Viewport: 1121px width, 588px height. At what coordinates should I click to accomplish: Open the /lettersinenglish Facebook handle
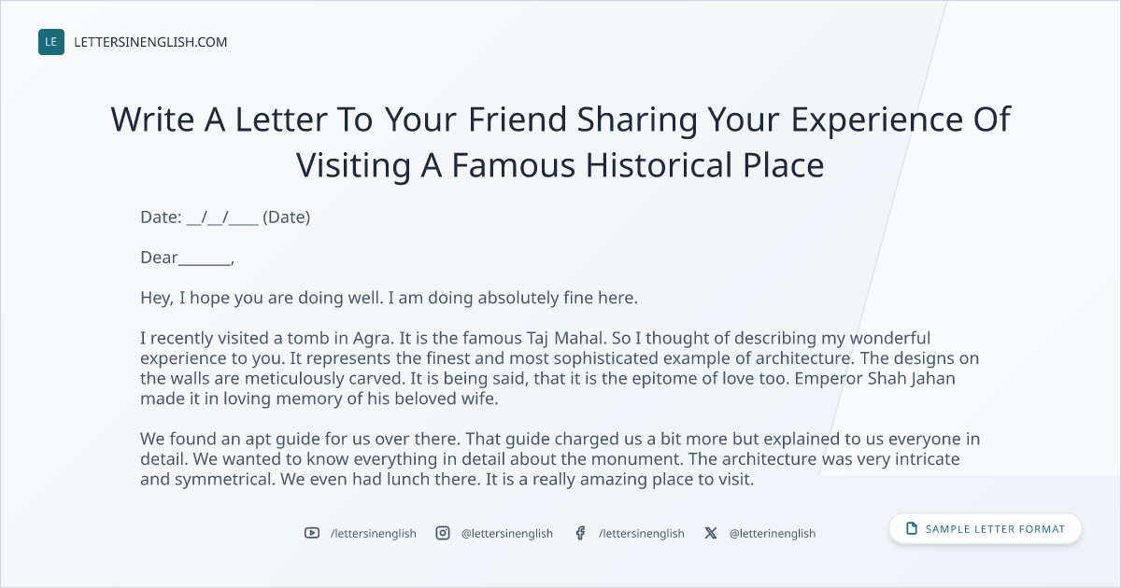(x=642, y=533)
